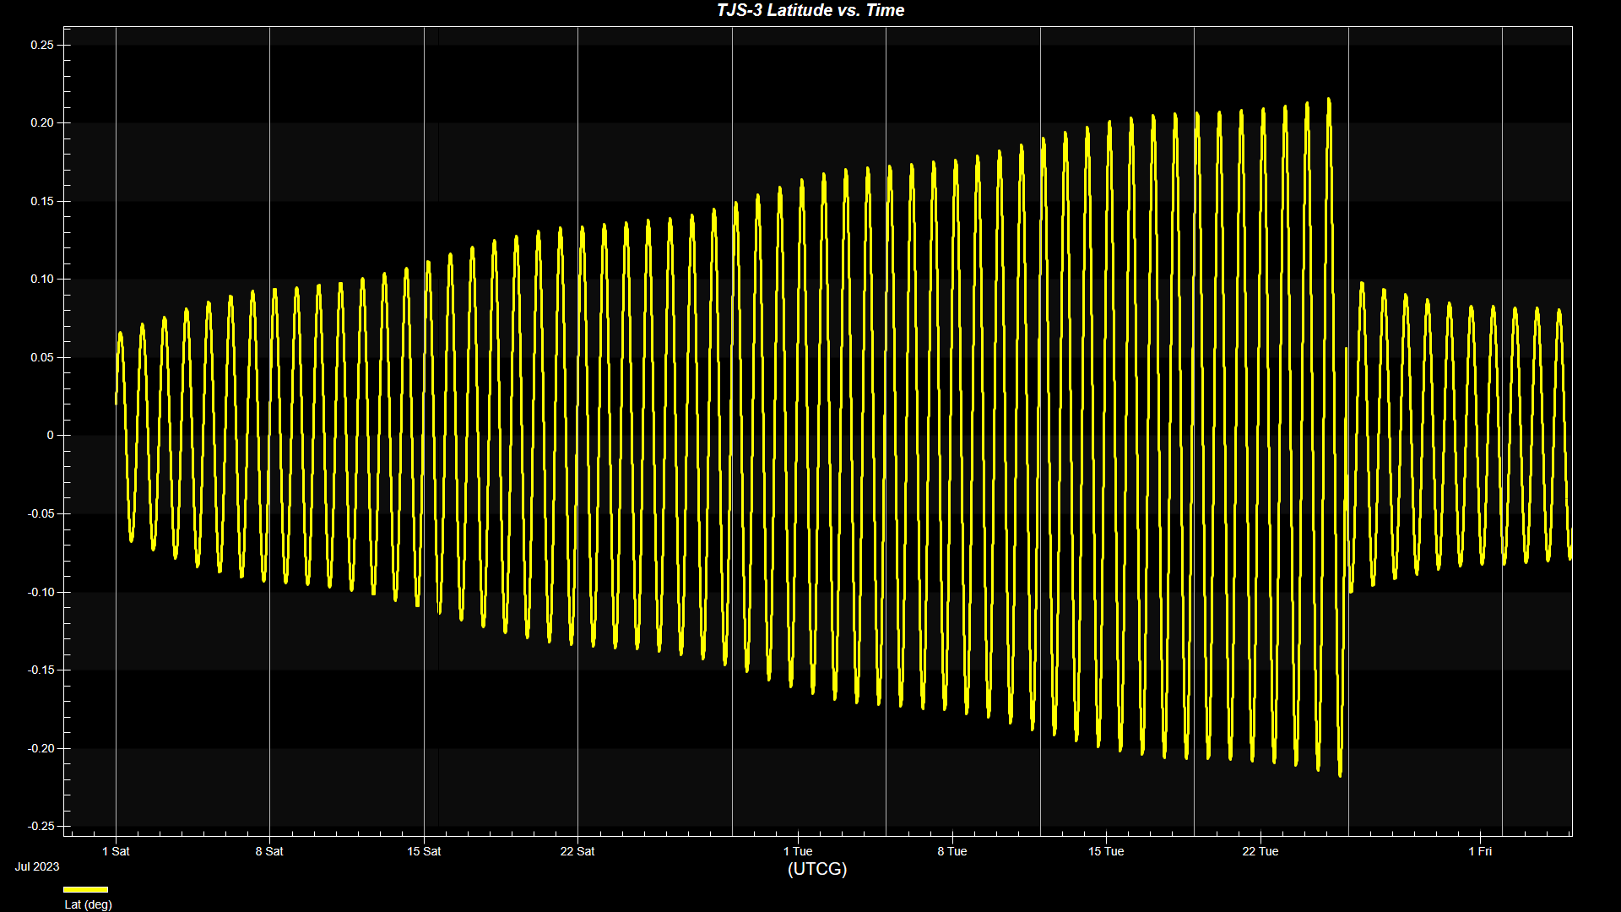Click the 0.25 value on the latitude axis
1621x912 pixels.
click(42, 45)
